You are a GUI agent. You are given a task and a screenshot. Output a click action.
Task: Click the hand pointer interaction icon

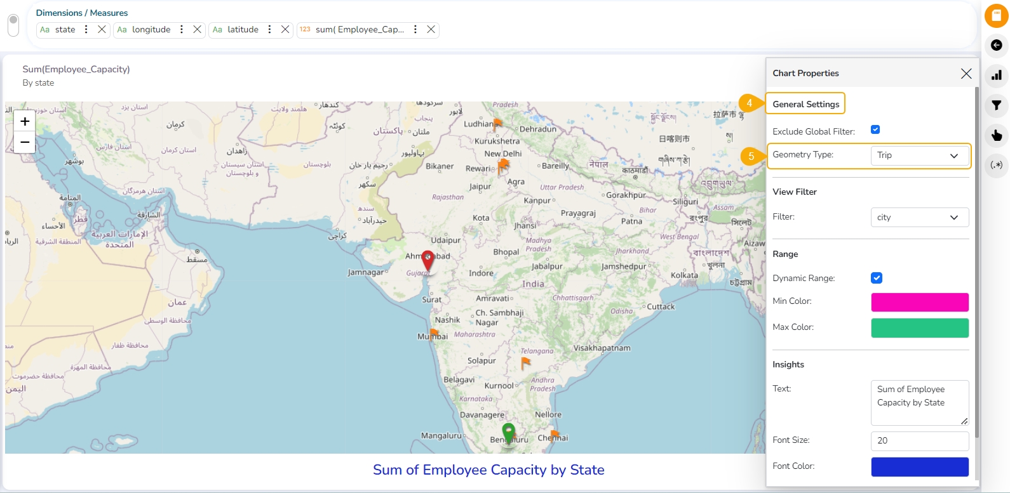[x=996, y=135]
